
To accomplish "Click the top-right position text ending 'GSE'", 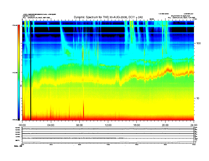I will point(182,18).
